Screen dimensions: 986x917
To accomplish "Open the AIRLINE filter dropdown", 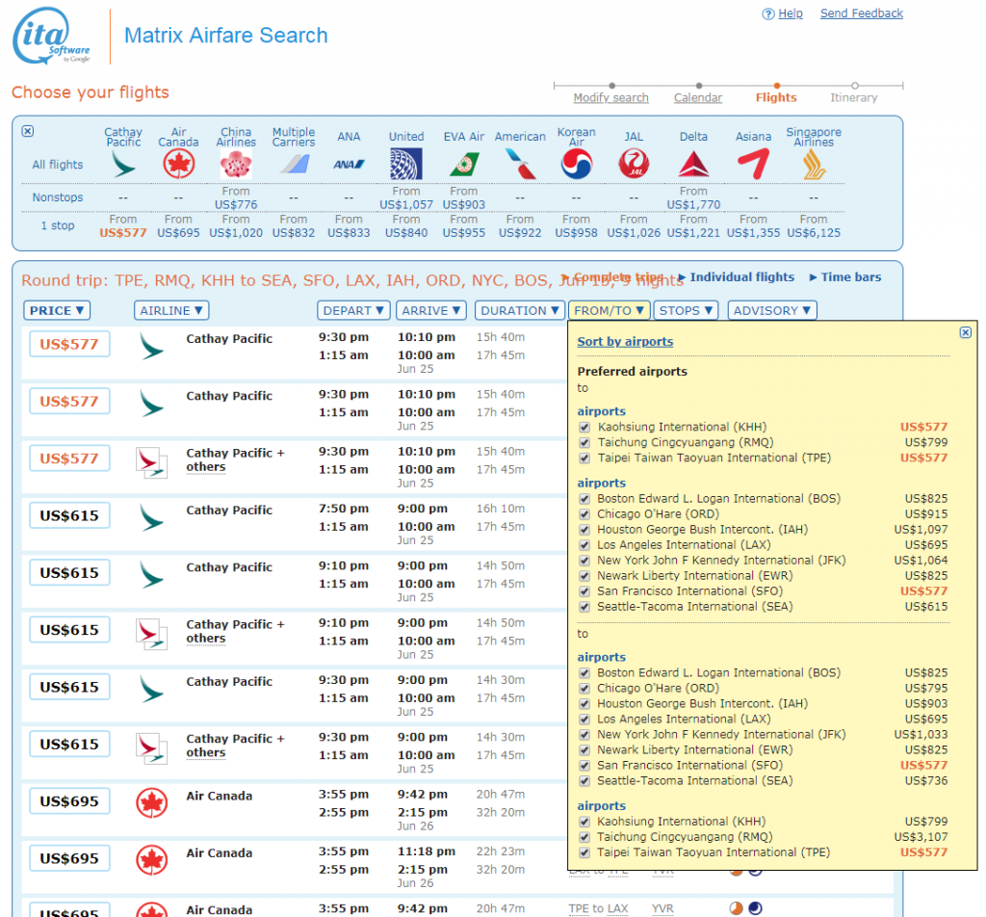I will pos(171,311).
